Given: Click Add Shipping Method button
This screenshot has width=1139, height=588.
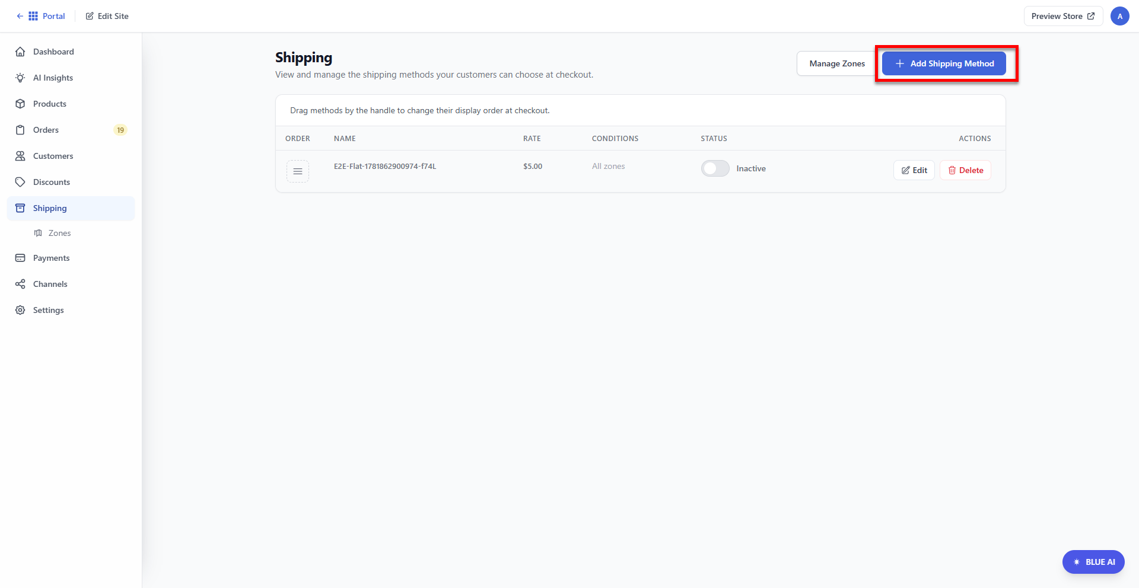Looking at the screenshot, I should pyautogui.click(x=944, y=63).
